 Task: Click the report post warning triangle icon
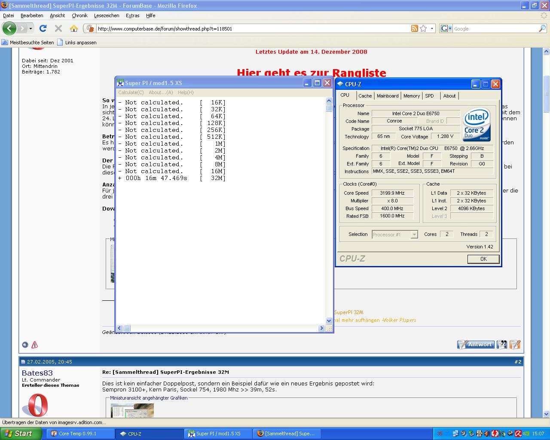pyautogui.click(x=35, y=345)
